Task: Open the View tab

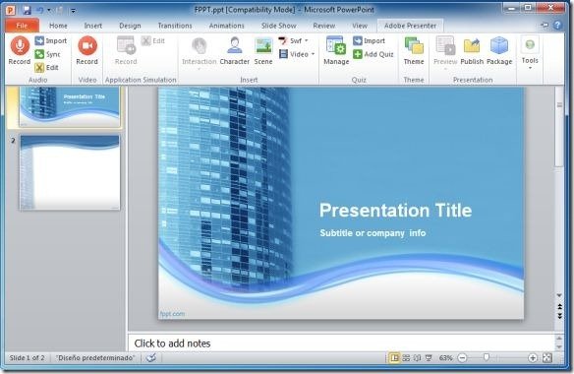Action: (360, 26)
